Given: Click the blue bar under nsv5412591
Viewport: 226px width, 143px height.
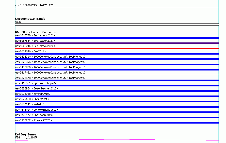Looking at the screenshot, I should (117, 86).
